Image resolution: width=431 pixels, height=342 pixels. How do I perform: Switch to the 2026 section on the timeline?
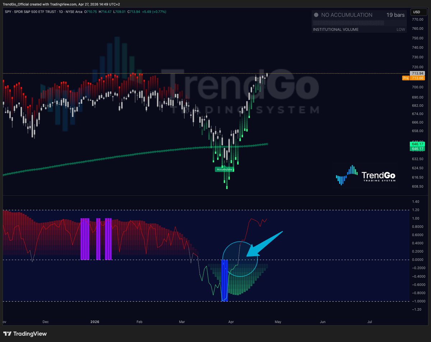94,322
